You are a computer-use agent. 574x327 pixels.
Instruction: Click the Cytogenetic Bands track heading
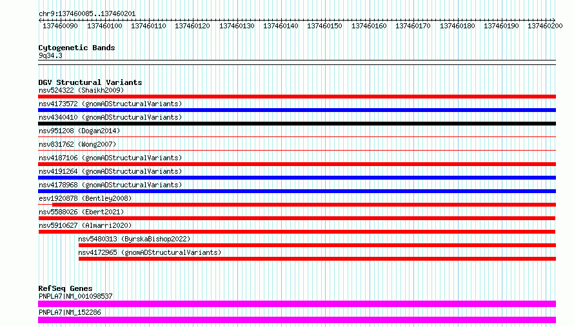77,48
